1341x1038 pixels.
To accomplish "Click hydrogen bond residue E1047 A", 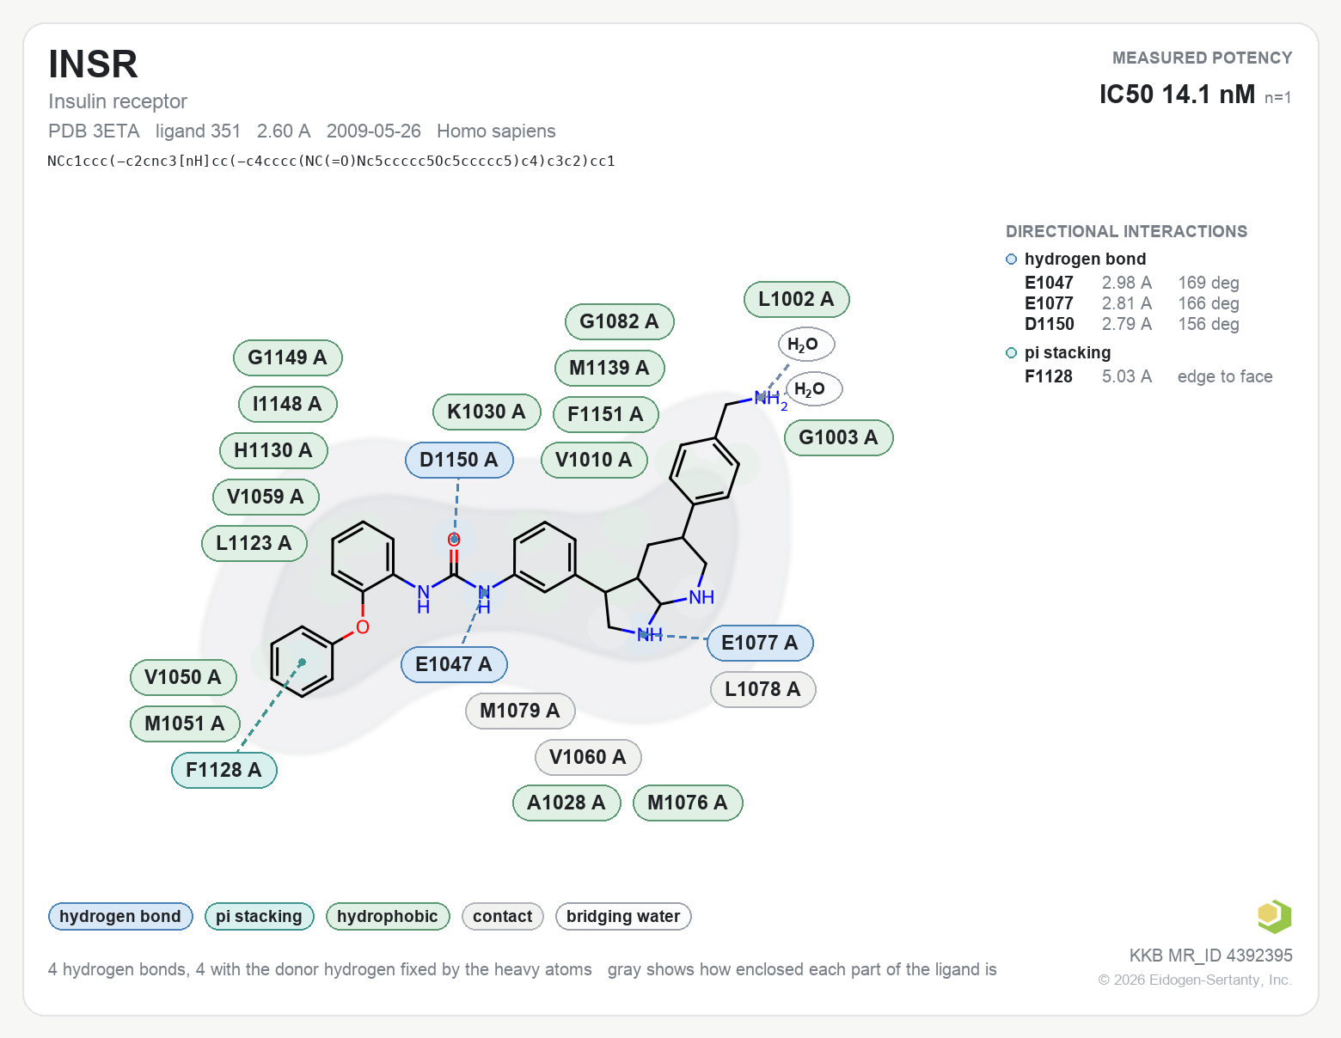I will (x=454, y=665).
